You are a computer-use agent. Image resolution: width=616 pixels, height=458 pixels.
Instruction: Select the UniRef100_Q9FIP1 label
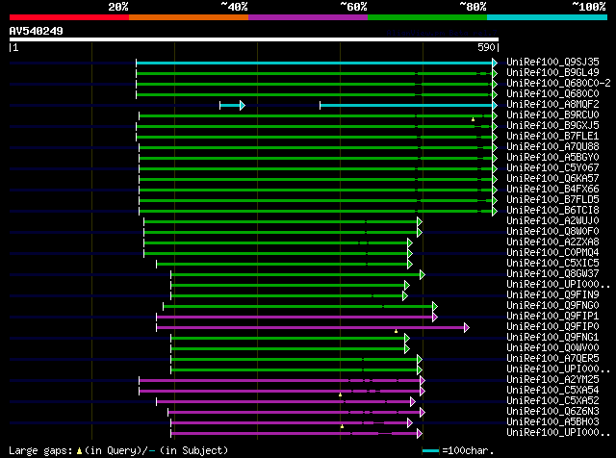click(552, 317)
